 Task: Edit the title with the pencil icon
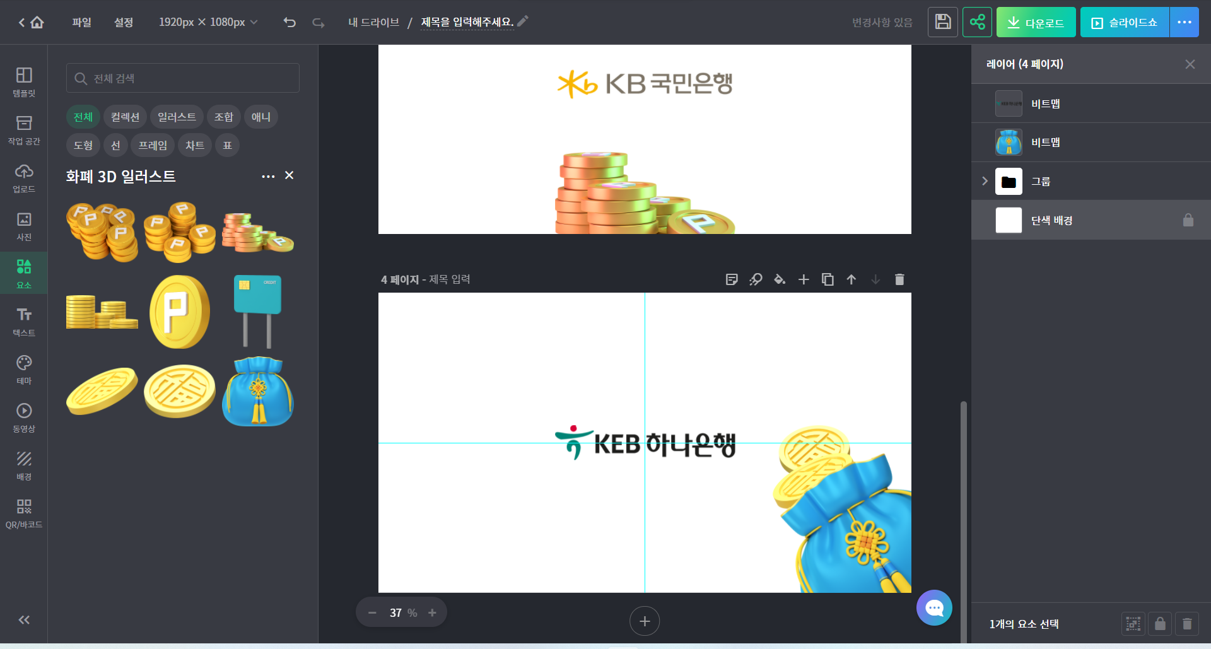click(x=523, y=21)
